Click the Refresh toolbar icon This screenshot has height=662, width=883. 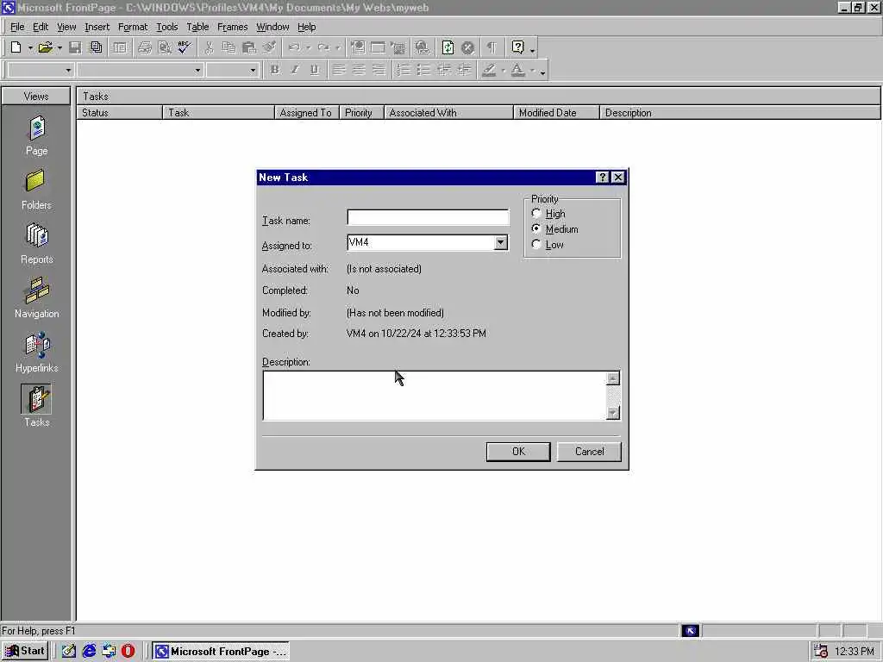click(x=448, y=48)
